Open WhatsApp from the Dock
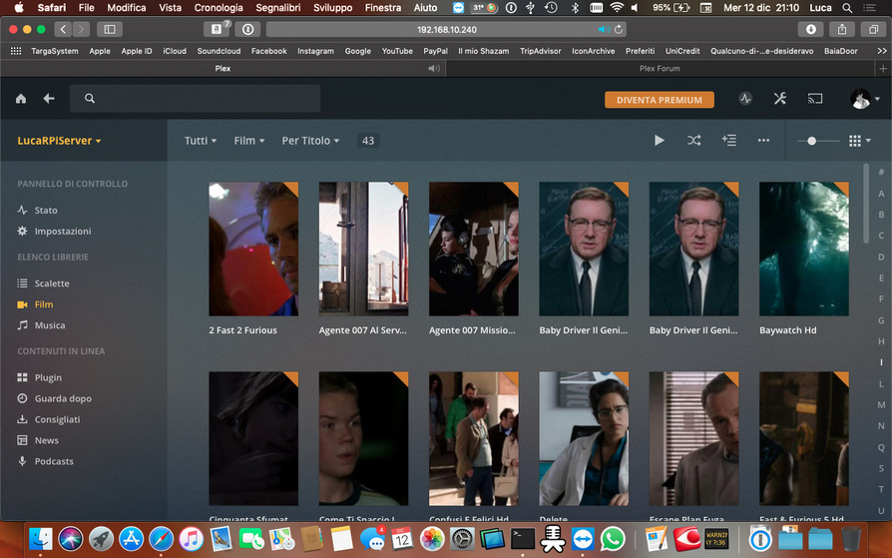The width and height of the screenshot is (892, 558). pos(613,539)
